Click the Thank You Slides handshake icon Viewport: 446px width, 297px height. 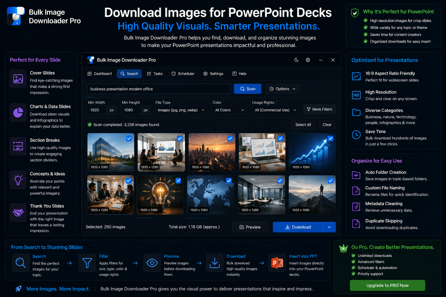(x=18, y=213)
